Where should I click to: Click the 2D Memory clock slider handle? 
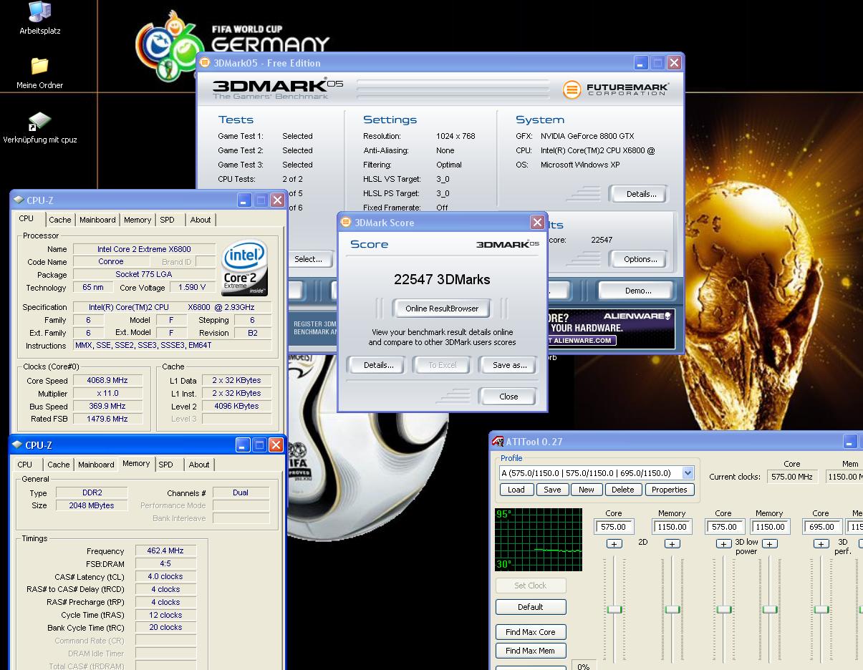point(672,609)
